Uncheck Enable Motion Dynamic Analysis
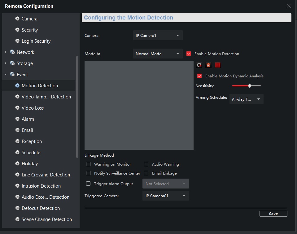 point(199,76)
